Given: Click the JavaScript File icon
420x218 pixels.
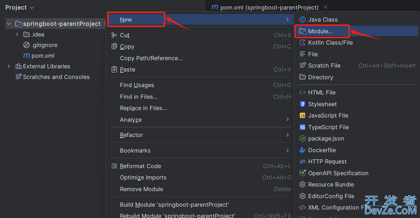Looking at the screenshot, I should pyautogui.click(x=303, y=115).
